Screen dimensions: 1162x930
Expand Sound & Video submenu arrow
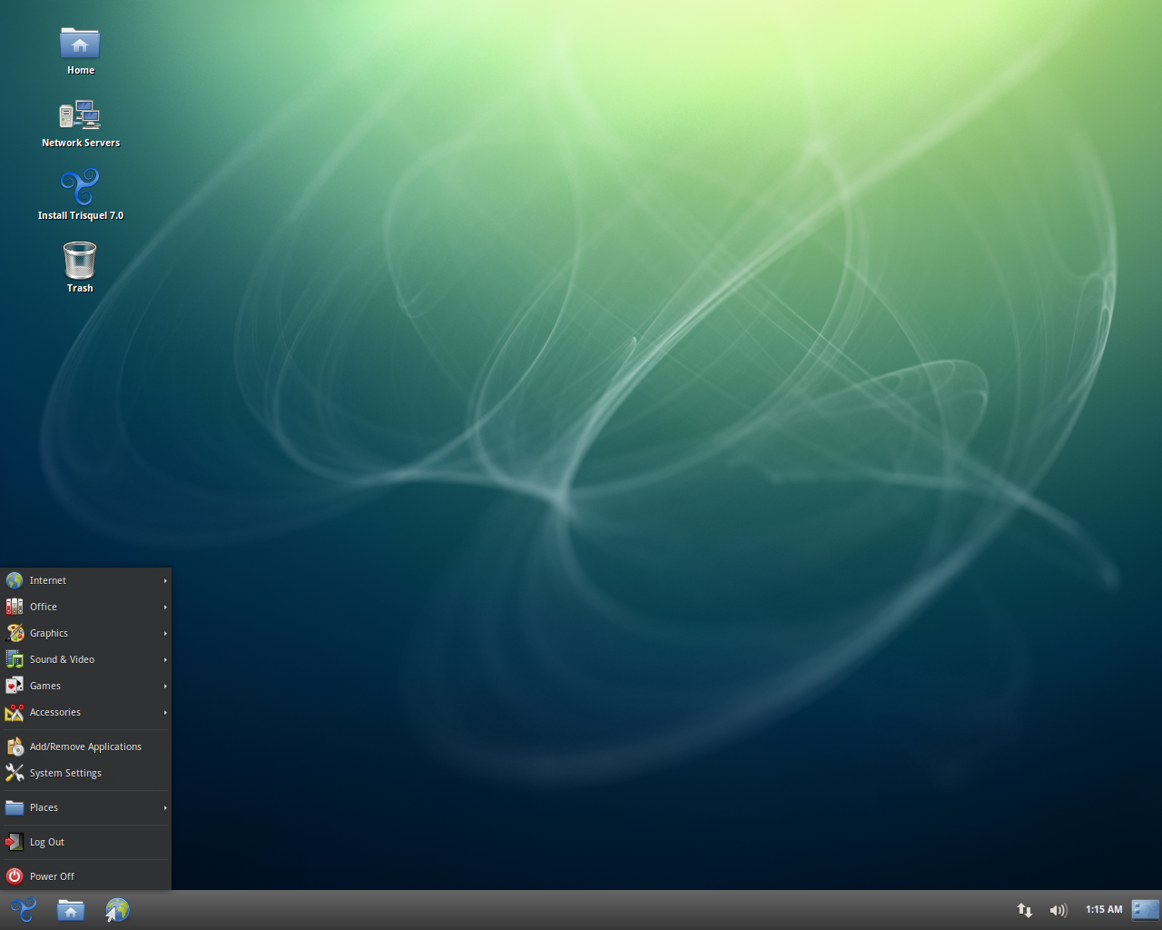tap(165, 659)
